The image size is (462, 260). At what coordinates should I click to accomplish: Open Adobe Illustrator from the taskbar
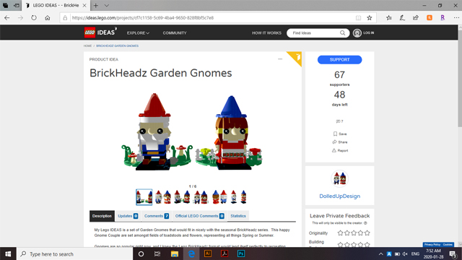tap(208, 253)
